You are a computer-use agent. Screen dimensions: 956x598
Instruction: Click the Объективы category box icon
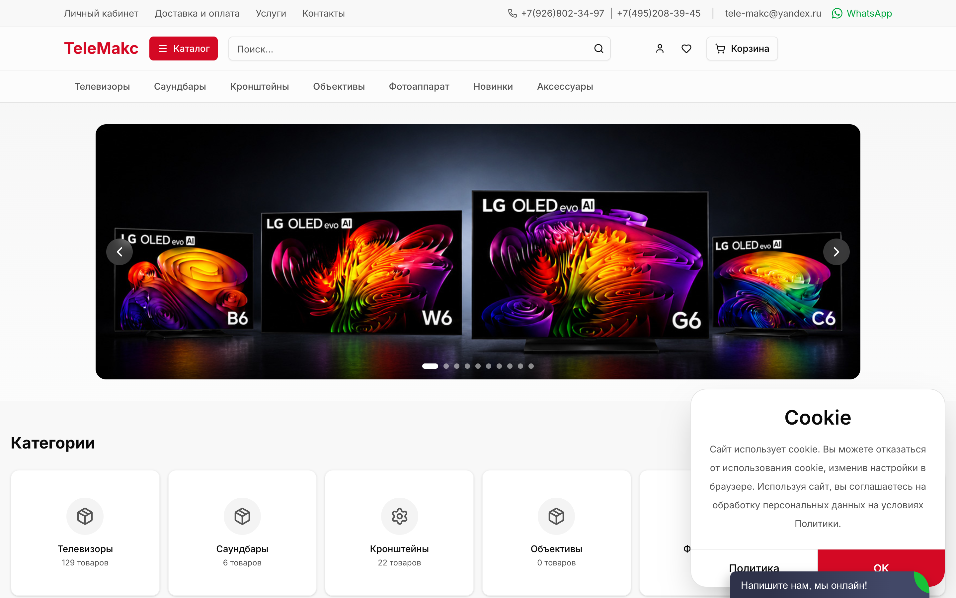point(556,516)
